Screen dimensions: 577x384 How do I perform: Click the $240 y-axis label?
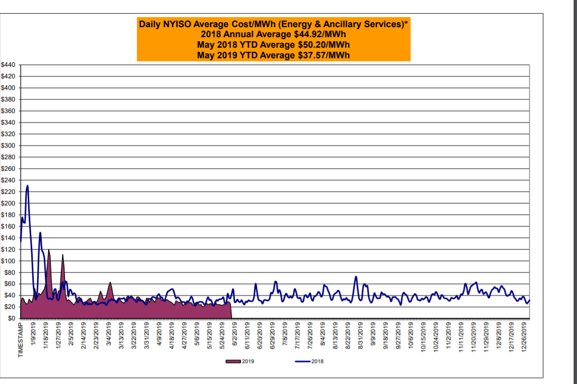[x=9, y=180]
